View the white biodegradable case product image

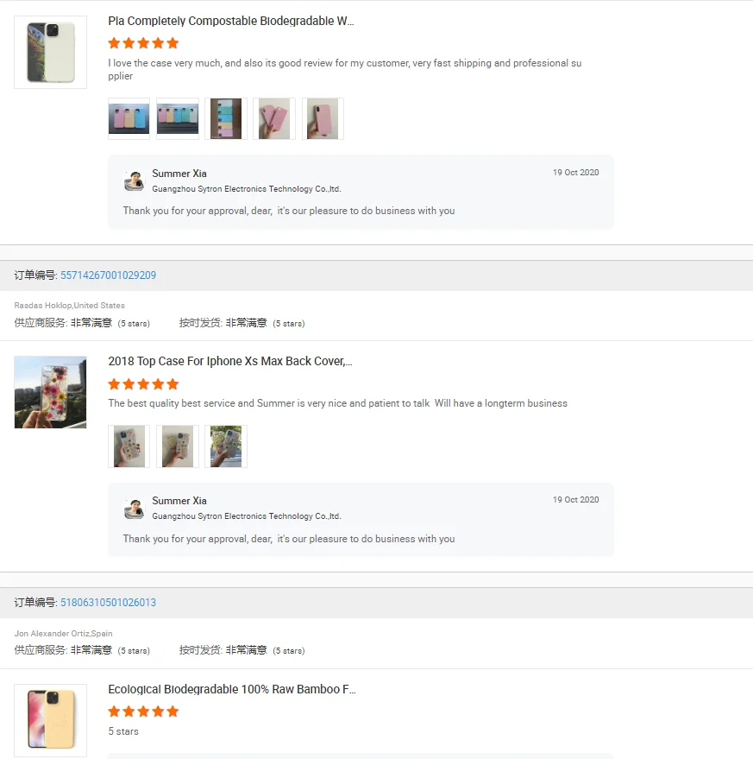coord(50,53)
